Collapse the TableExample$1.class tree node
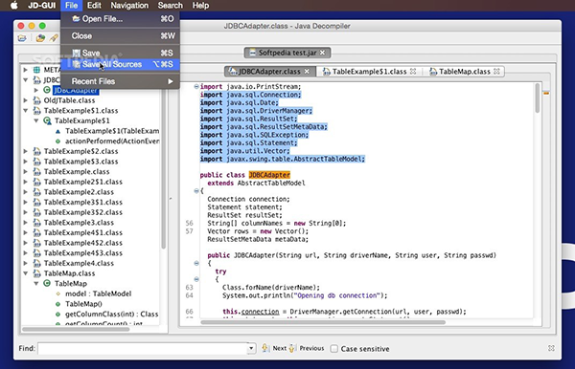This screenshot has width=575, height=369. (25, 111)
